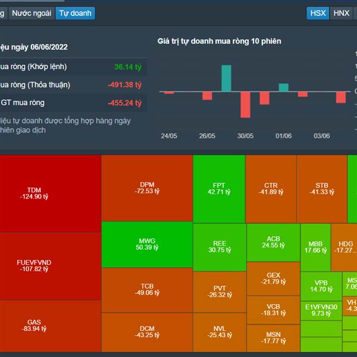Select the MWG 50.39 tỷ tile
Viewport: 357px width, 357px height.
[147, 245]
